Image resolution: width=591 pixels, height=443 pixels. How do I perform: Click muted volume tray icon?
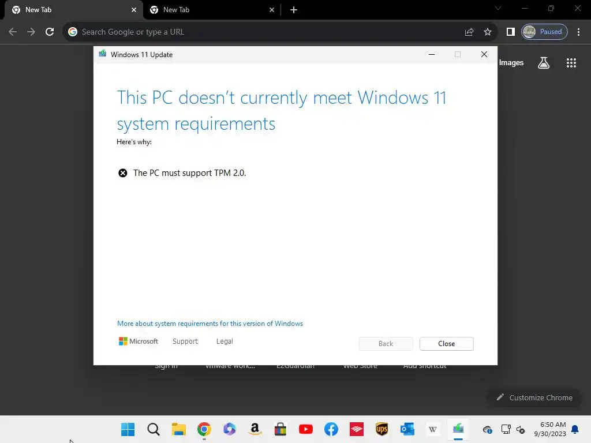coord(521,429)
